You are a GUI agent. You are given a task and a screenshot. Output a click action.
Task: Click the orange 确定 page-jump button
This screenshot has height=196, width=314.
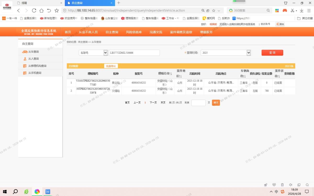tap(216, 103)
